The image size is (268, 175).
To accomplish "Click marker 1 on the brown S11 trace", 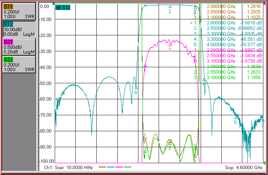I will point(145,139).
